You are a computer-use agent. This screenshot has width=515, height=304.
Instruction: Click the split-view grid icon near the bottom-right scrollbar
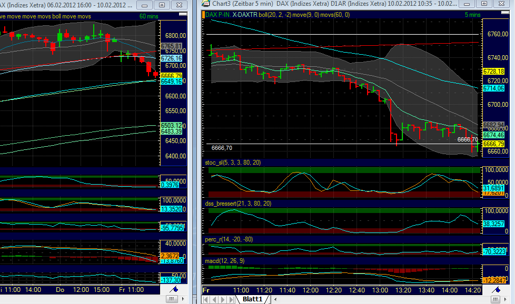click(496, 298)
